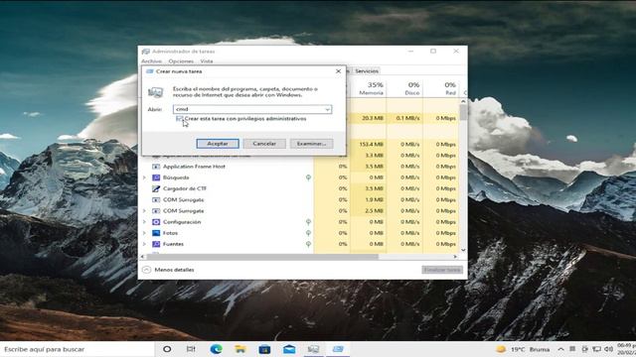Click the vertical scrollbar down arrow
This screenshot has width=636, height=357.
coord(463,250)
